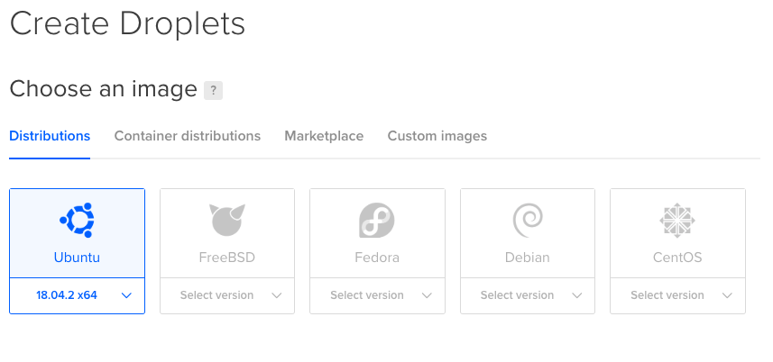Click the question mark help icon
The image size is (773, 362).
click(x=213, y=90)
